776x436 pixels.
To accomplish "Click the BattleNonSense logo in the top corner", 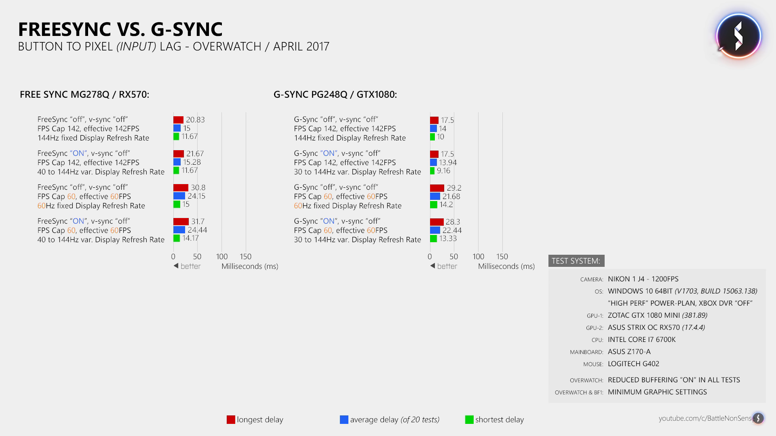I will pos(738,36).
